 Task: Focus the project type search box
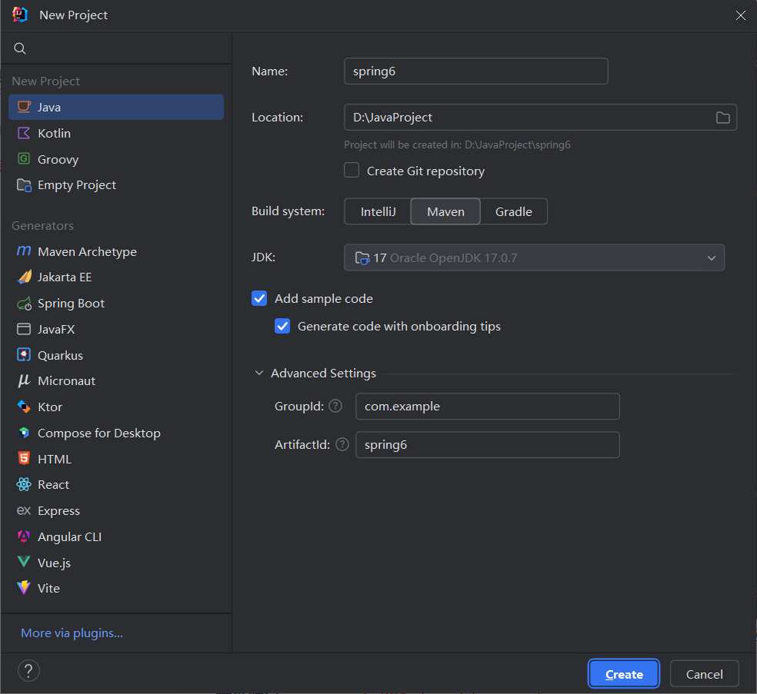[x=116, y=48]
